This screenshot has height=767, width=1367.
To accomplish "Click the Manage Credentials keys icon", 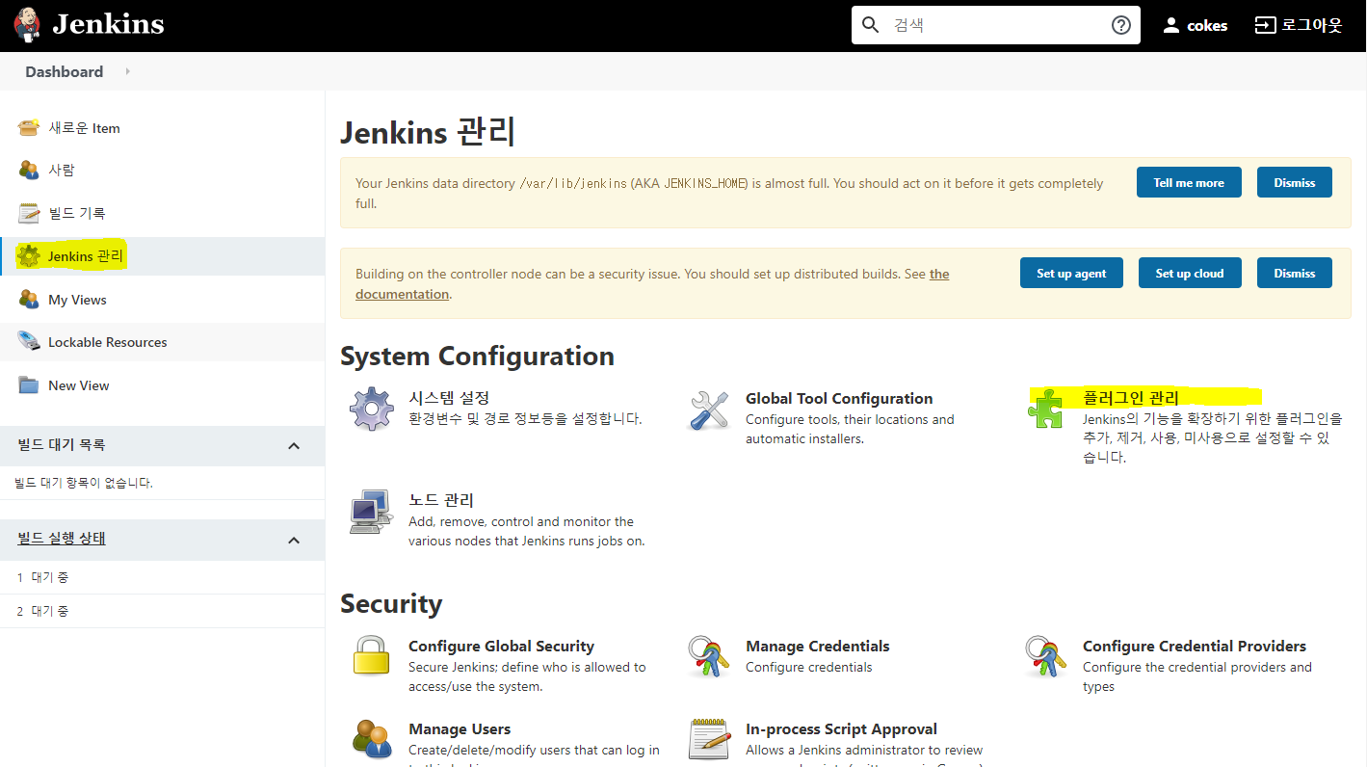I will (x=709, y=657).
